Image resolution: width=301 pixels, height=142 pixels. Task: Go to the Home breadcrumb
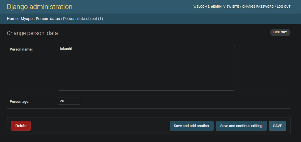click(x=12, y=19)
